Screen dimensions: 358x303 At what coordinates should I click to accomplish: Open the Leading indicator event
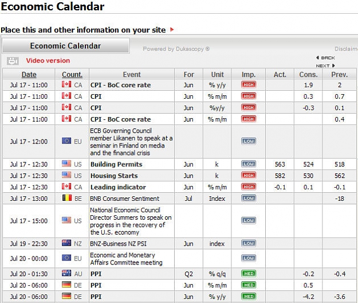coord(118,187)
